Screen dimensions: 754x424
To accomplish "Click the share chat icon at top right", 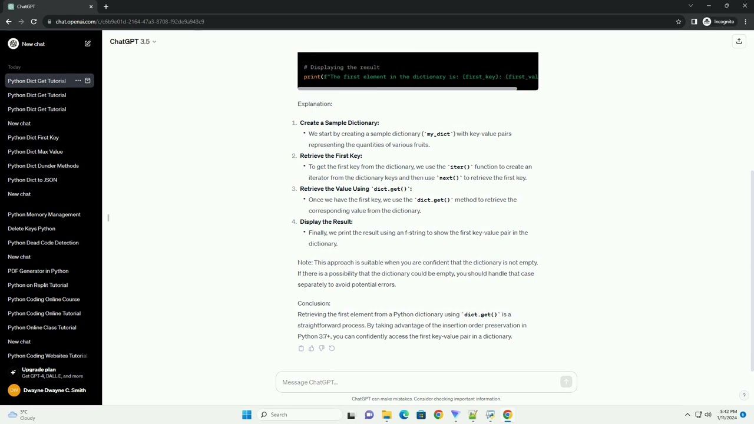I will pos(739,41).
